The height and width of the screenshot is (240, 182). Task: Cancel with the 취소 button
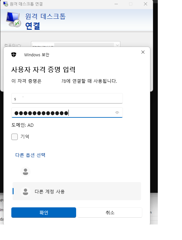[x=110, y=213]
